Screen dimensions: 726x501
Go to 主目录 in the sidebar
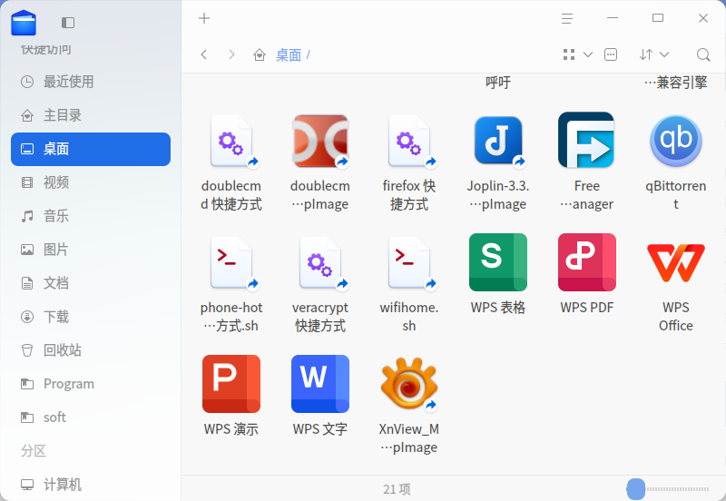(91, 115)
